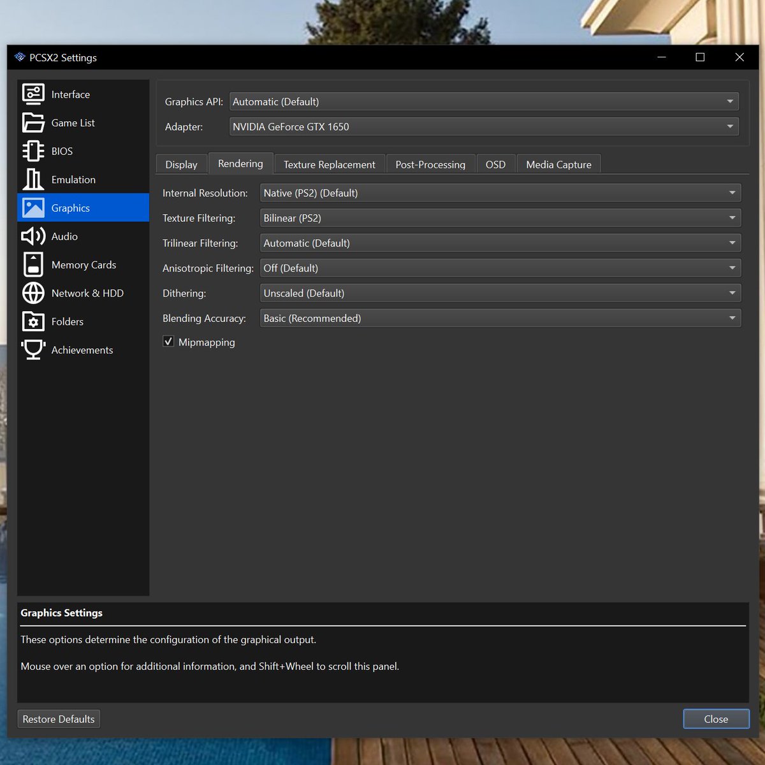The width and height of the screenshot is (765, 765).
Task: Click the PCSX2 logo in title bar
Action: tap(20, 57)
